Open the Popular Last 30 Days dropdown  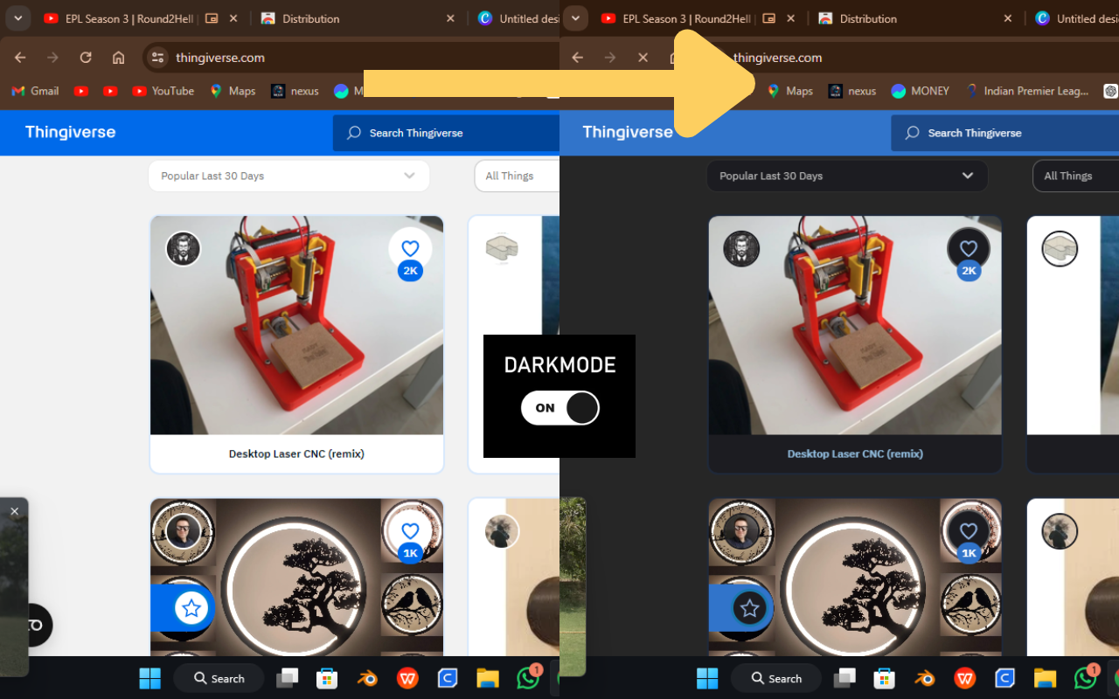[x=288, y=176]
